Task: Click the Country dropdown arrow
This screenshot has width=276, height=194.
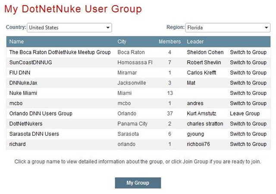Action: coord(108,28)
